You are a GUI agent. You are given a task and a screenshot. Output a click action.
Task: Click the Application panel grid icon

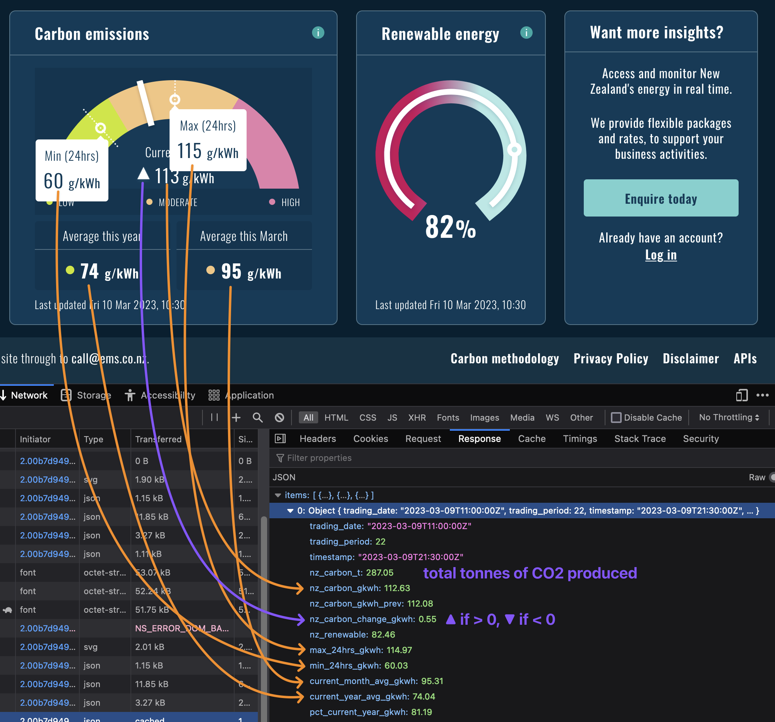(214, 395)
